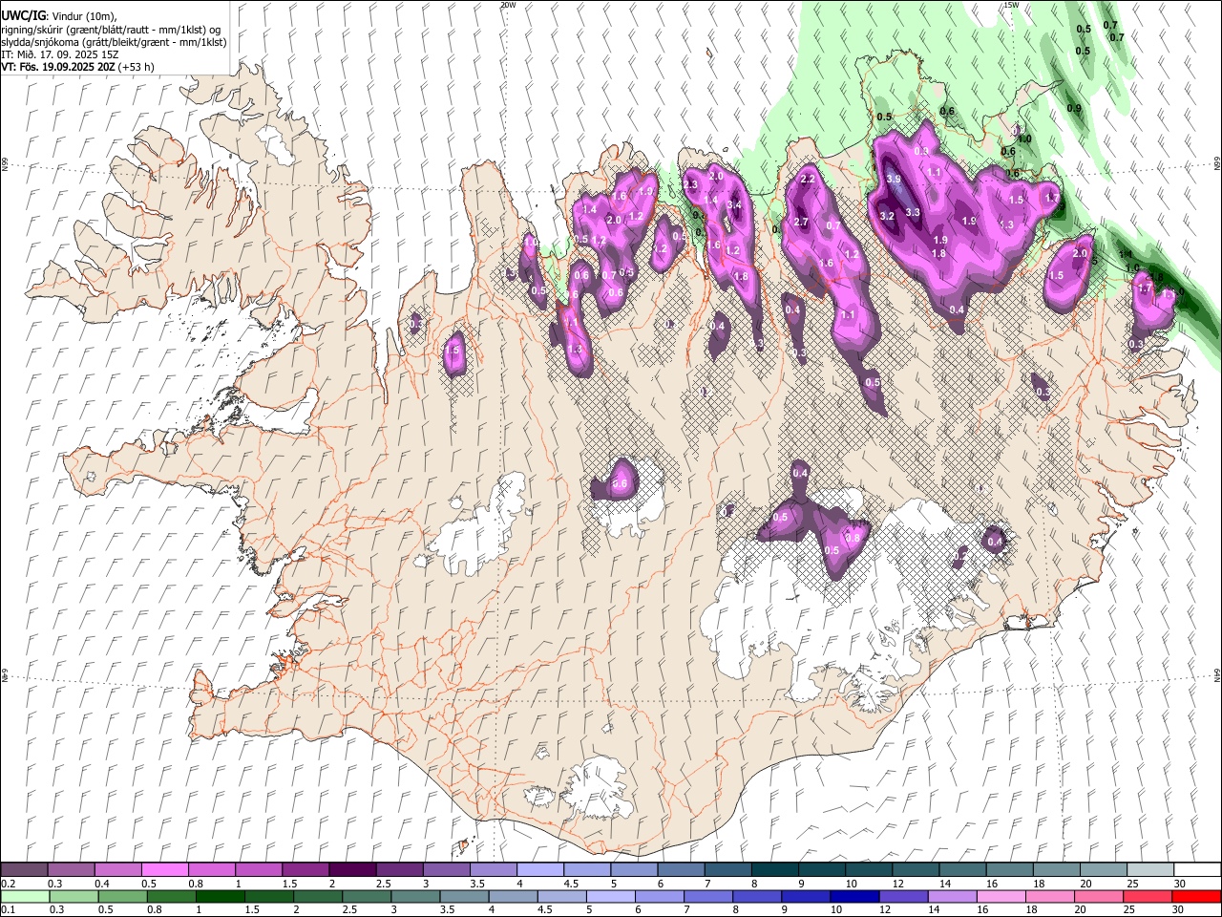Screen dimensions: 1222x917
Task: Click the "1.7" value near the east coast
Action: [1146, 288]
